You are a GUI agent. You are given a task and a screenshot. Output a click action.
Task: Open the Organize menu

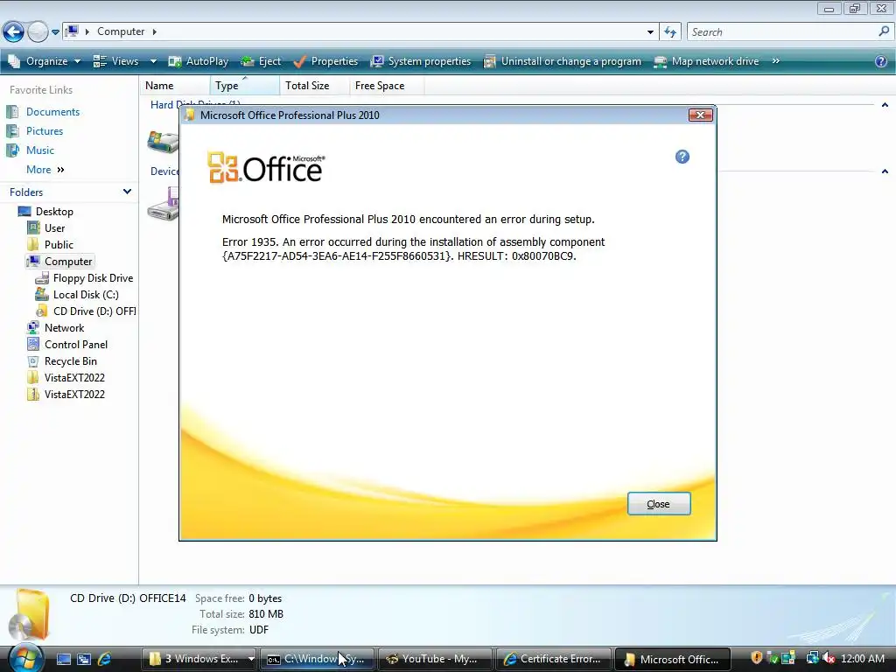click(45, 61)
